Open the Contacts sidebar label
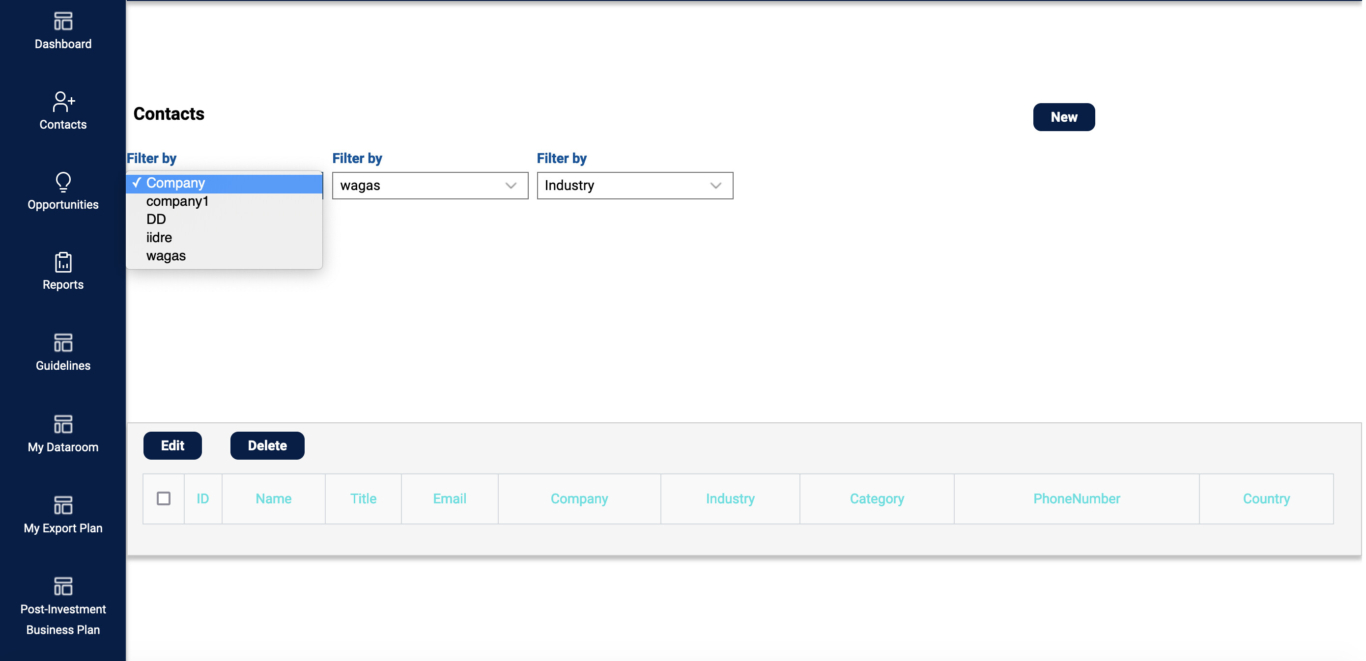 (x=63, y=125)
